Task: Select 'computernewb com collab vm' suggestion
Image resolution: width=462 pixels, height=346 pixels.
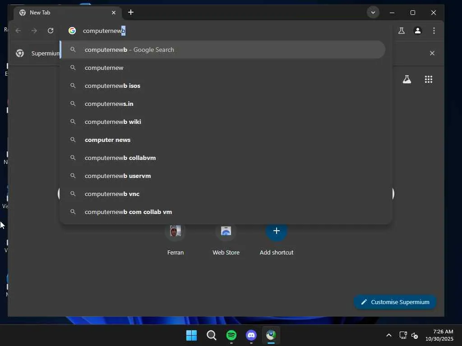Action: click(223, 212)
